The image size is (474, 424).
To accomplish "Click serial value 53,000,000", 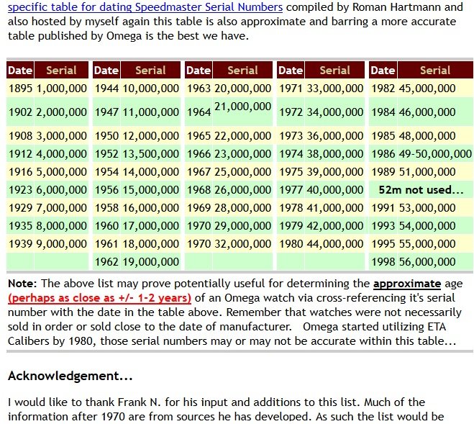I will (435, 207).
